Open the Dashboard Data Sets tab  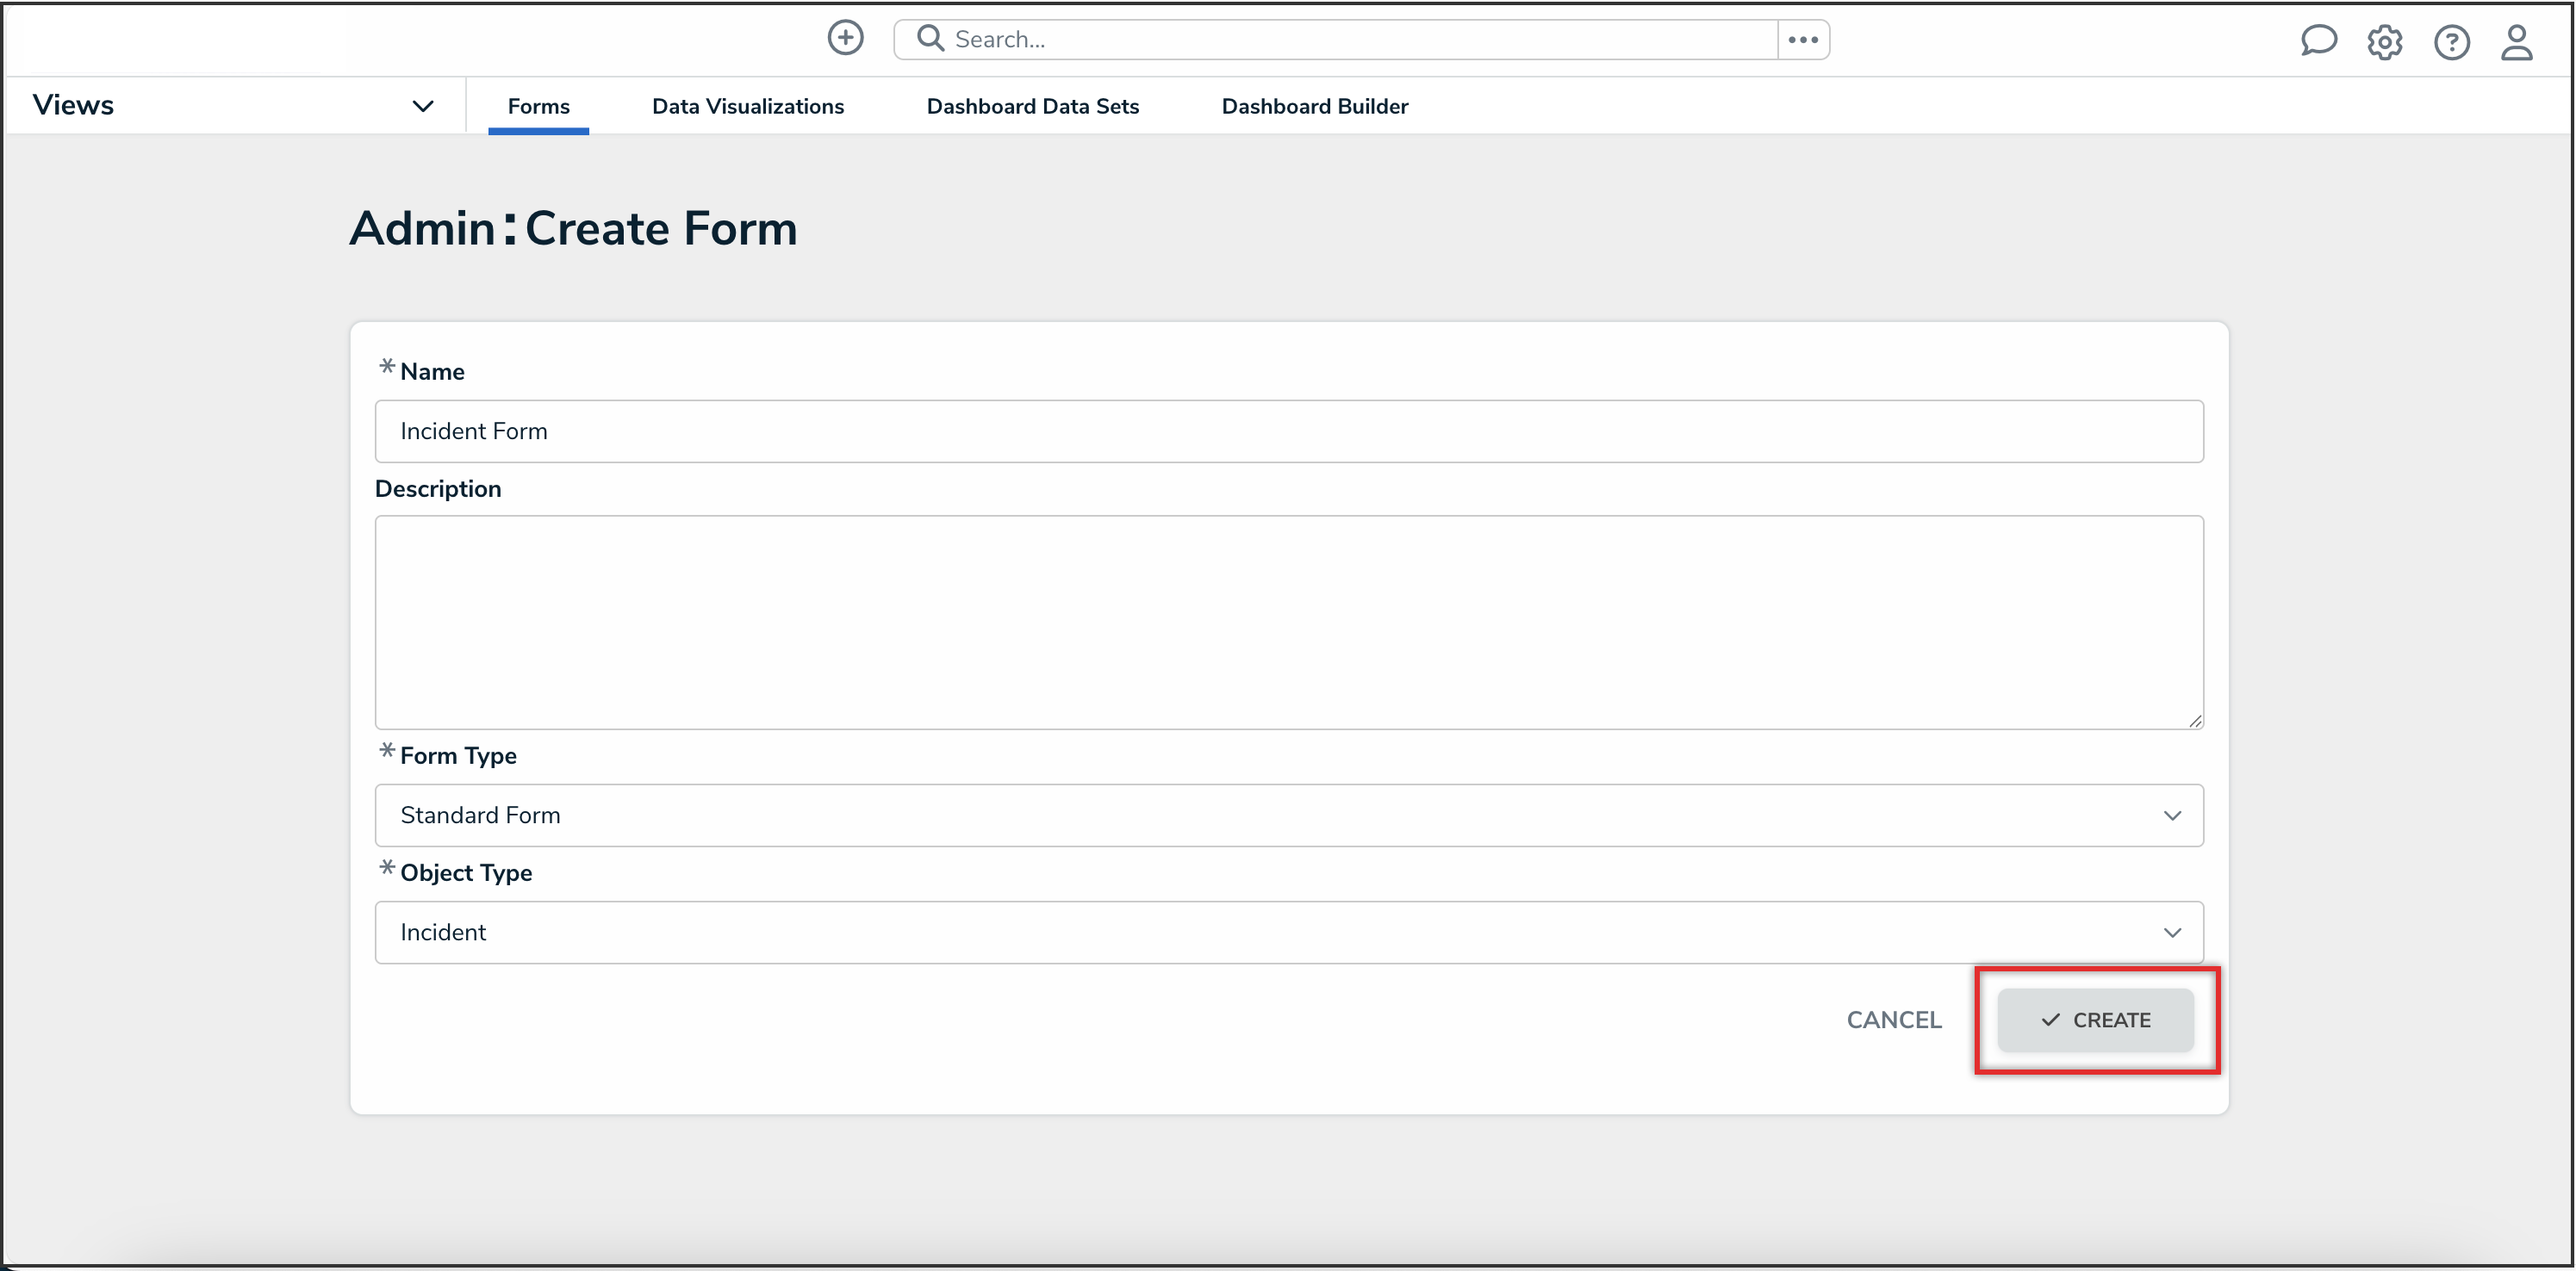click(x=1032, y=106)
